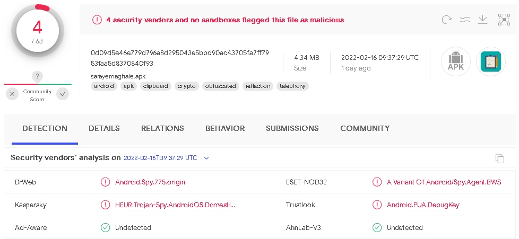This screenshot has height=239, width=519.
Task: Click the DrWeb malicious alert icon
Action: tap(105, 182)
